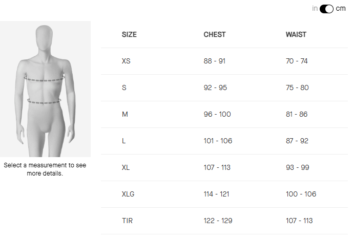353x240 pixels.
Task: Click the 87 - 92 waist value
Action: [297, 141]
